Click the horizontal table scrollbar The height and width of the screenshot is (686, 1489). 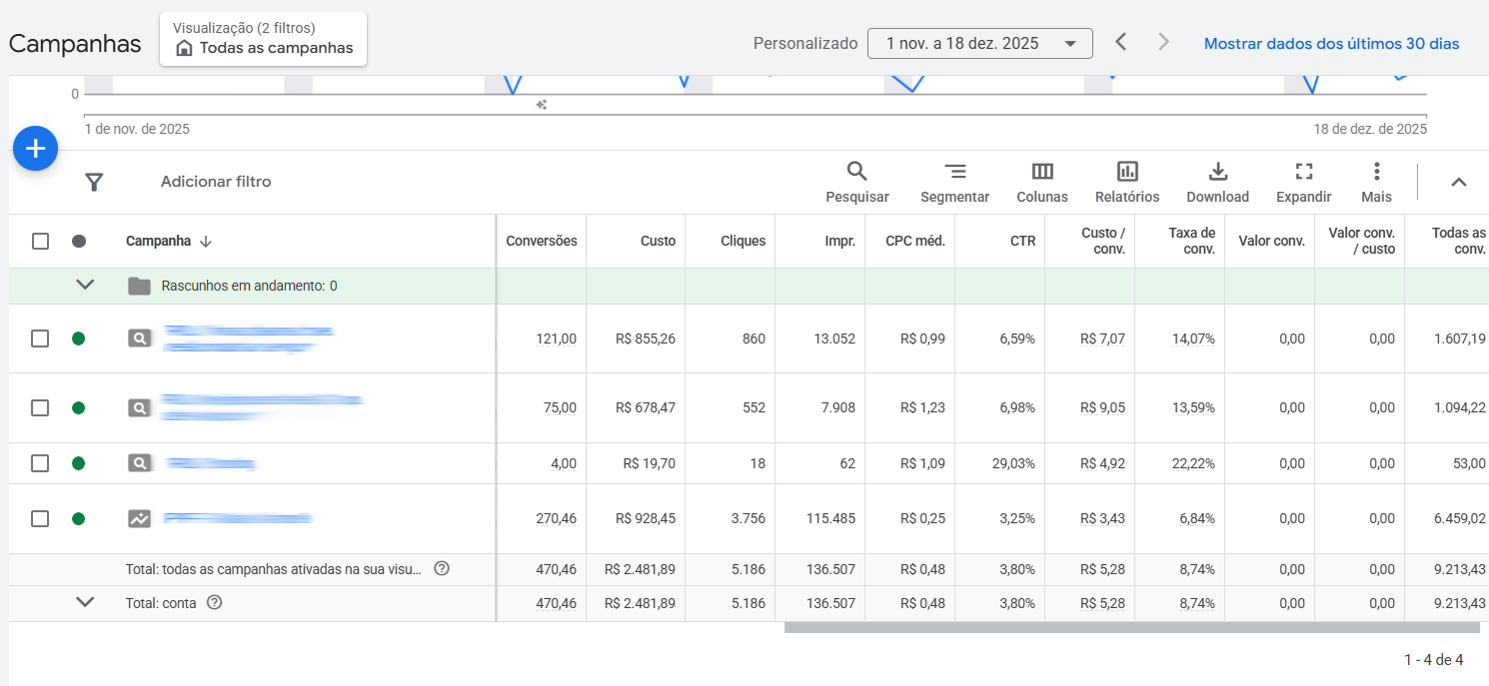coord(1131,628)
